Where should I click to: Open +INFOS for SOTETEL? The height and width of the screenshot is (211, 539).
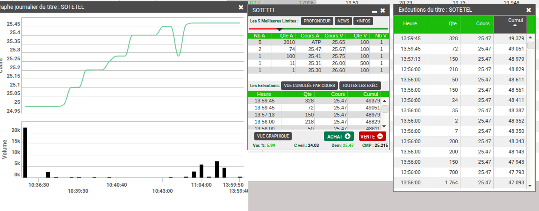[363, 22]
